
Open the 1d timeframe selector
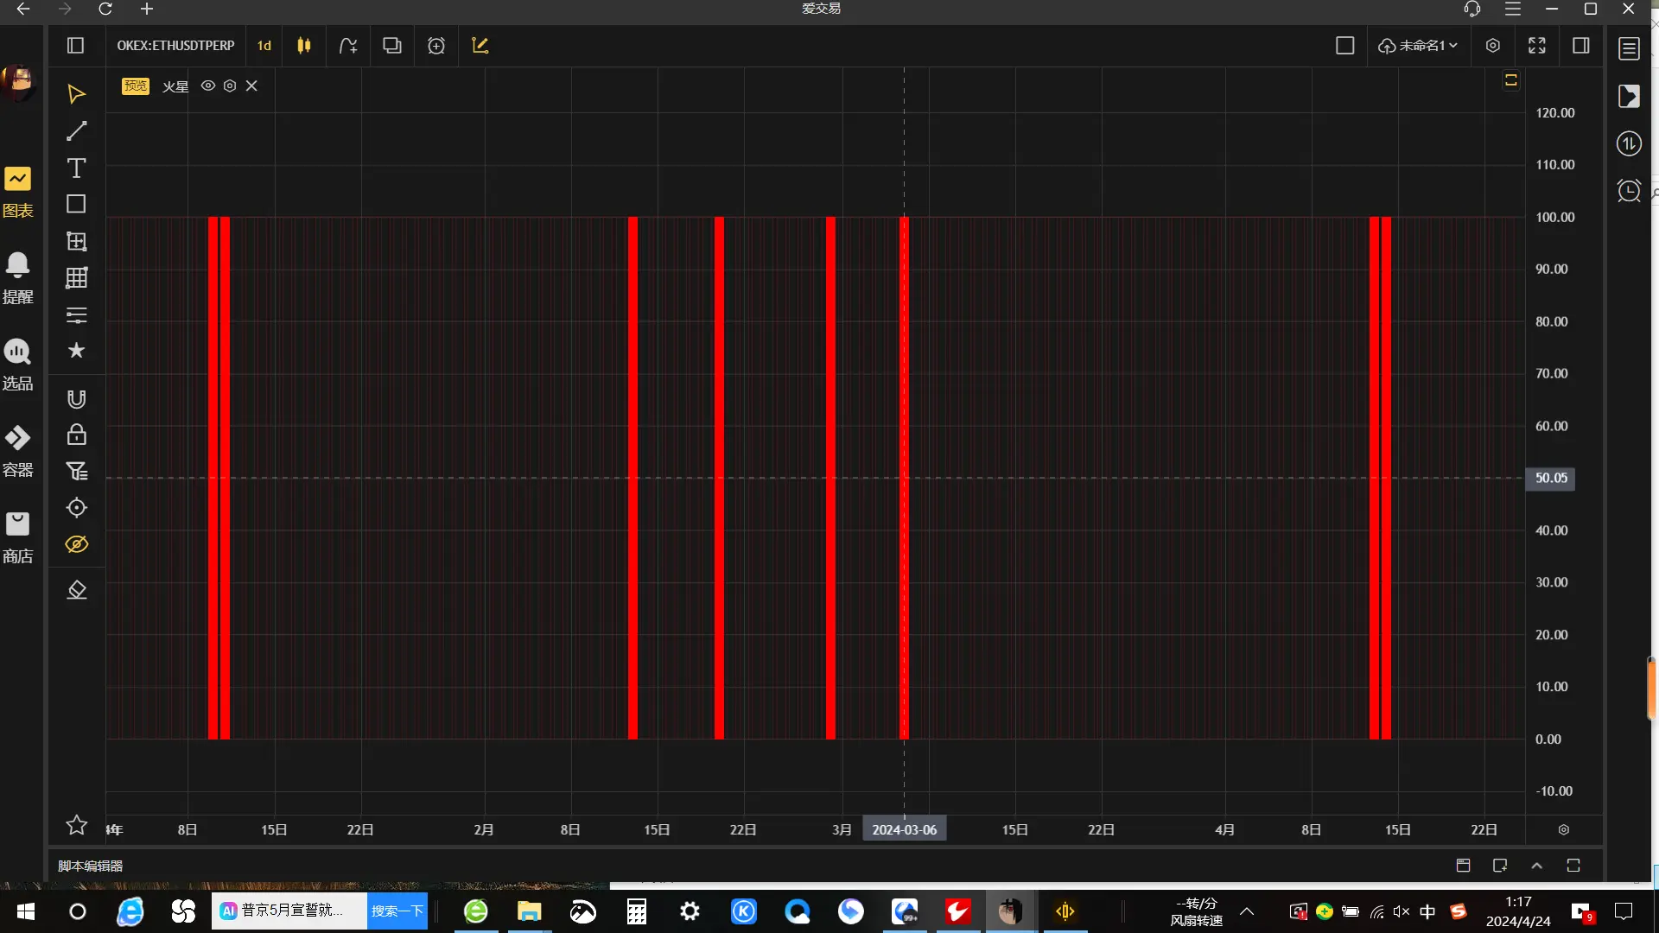[x=264, y=46]
